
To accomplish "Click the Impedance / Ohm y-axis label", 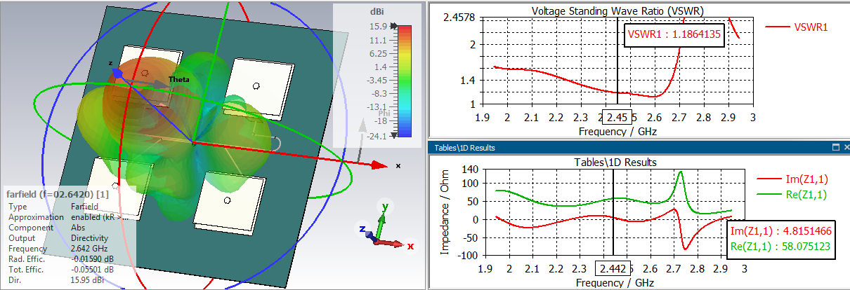I will point(444,214).
